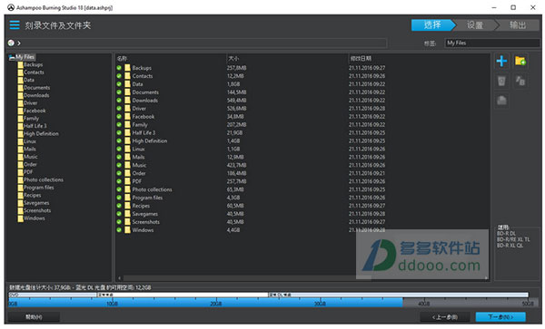The height and width of the screenshot is (329, 545).
Task: Click the grayed import icon below trash
Action: [x=501, y=101]
